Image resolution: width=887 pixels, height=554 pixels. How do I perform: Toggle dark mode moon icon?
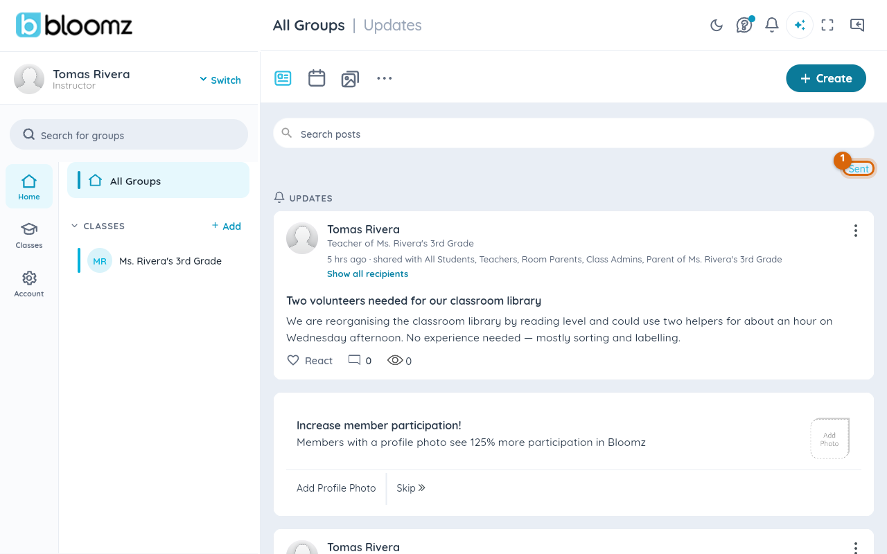717,25
